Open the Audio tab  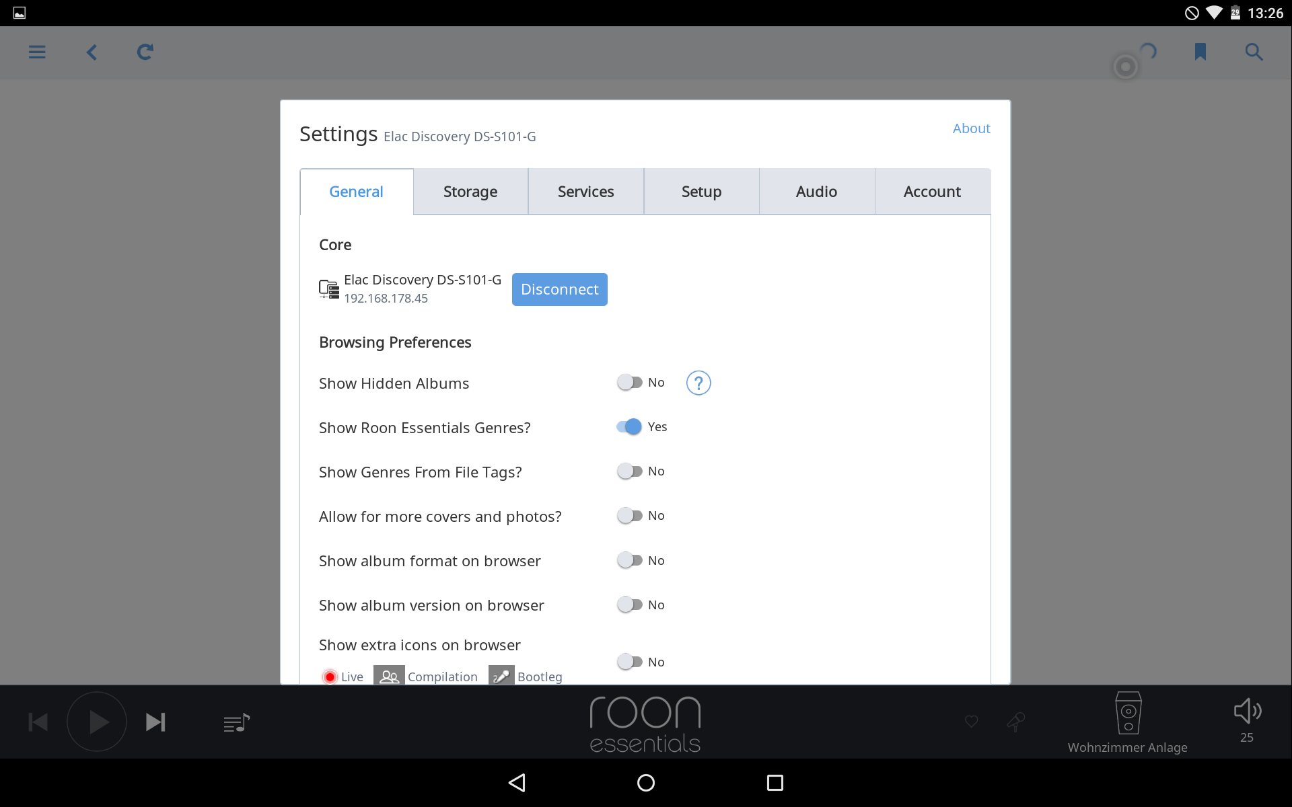(x=817, y=192)
